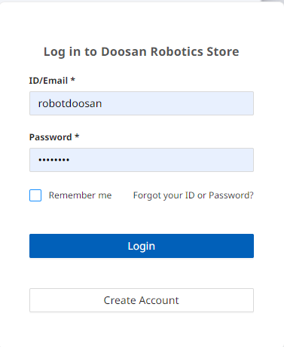Viewport: 284px width, 347px height.
Task: Click the Login button
Action: (142, 246)
